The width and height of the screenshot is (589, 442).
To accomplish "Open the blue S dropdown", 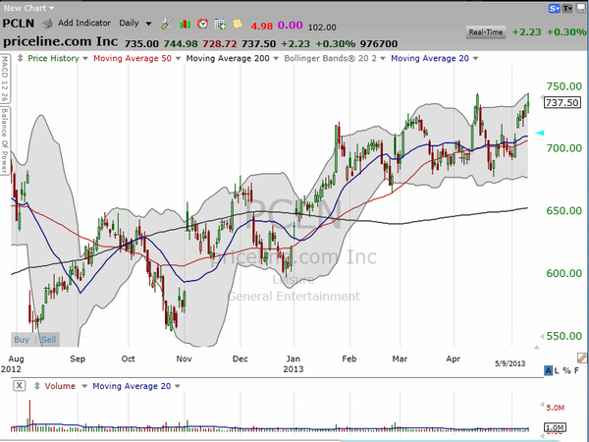I will click(554, 8).
